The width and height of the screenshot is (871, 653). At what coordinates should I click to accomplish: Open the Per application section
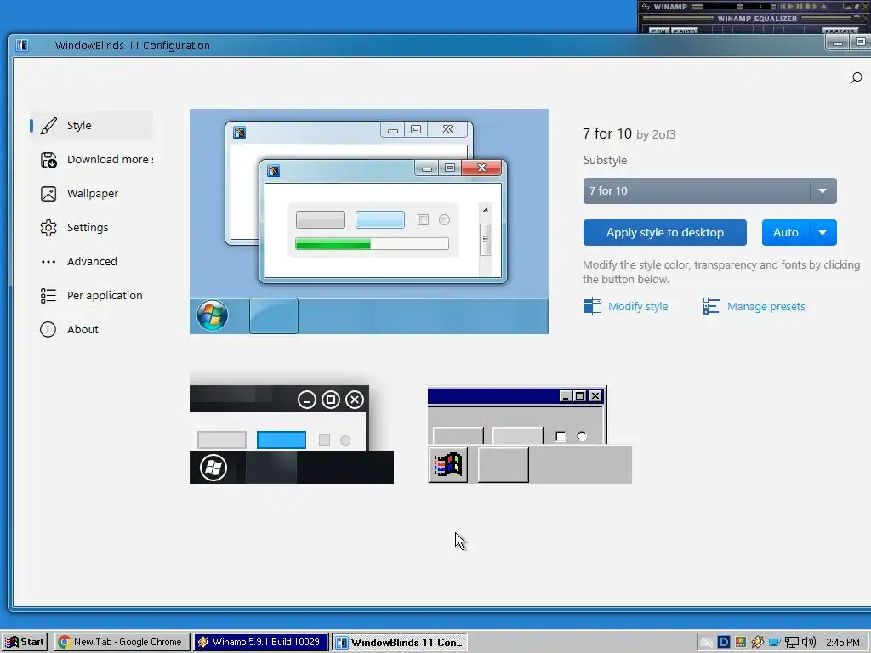tap(92, 295)
